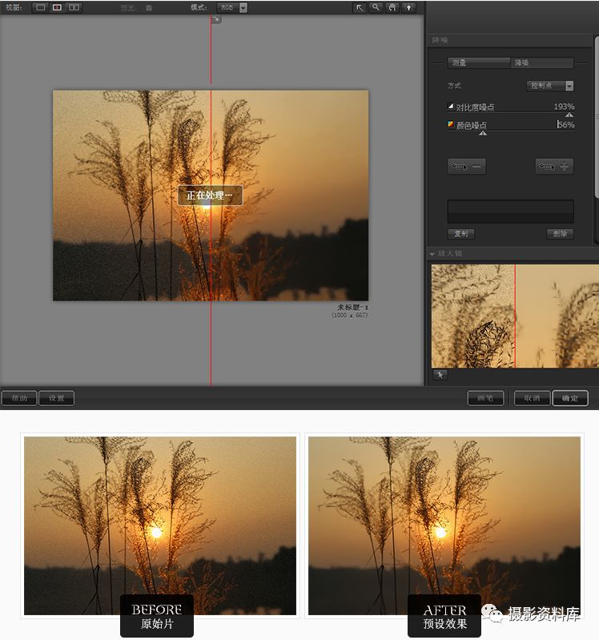Click the 56% color noise value field

566,124
